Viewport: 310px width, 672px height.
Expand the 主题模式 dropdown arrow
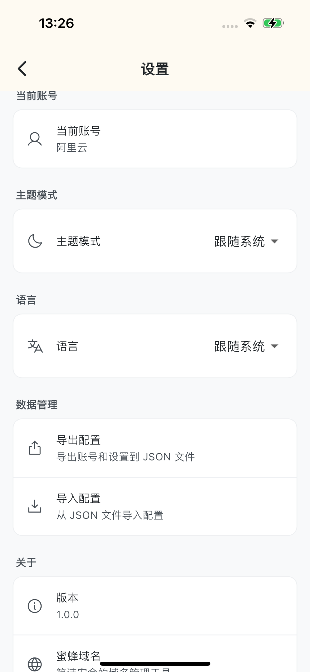tap(275, 241)
